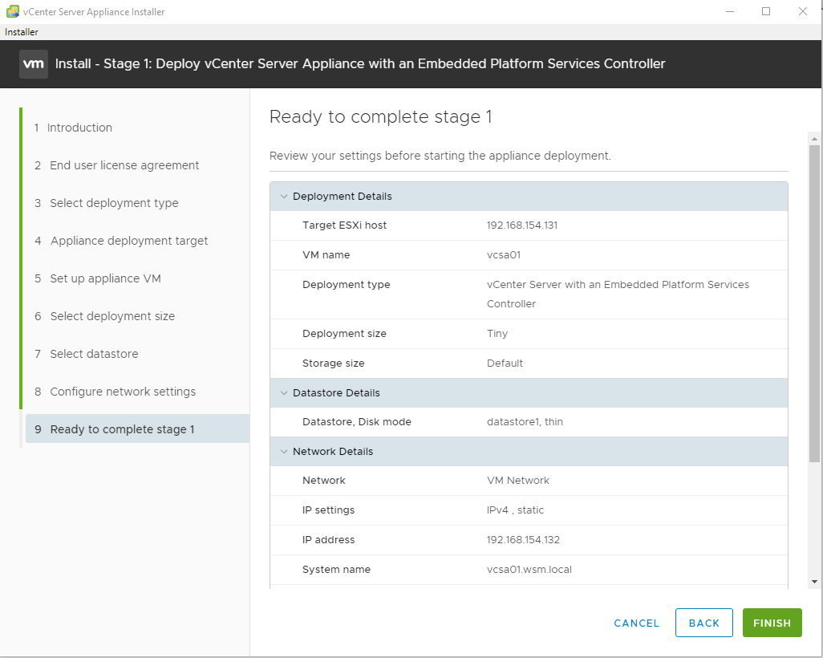Click the Cancel button
This screenshot has width=823, height=658.
click(637, 623)
